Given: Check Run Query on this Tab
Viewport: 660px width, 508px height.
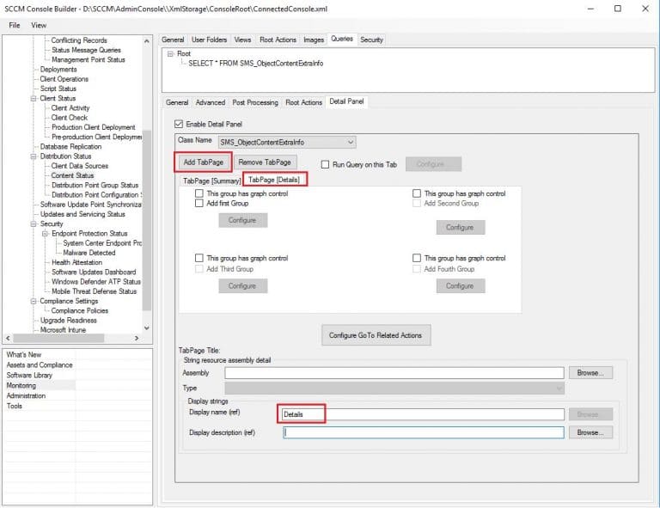Looking at the screenshot, I should [x=326, y=164].
